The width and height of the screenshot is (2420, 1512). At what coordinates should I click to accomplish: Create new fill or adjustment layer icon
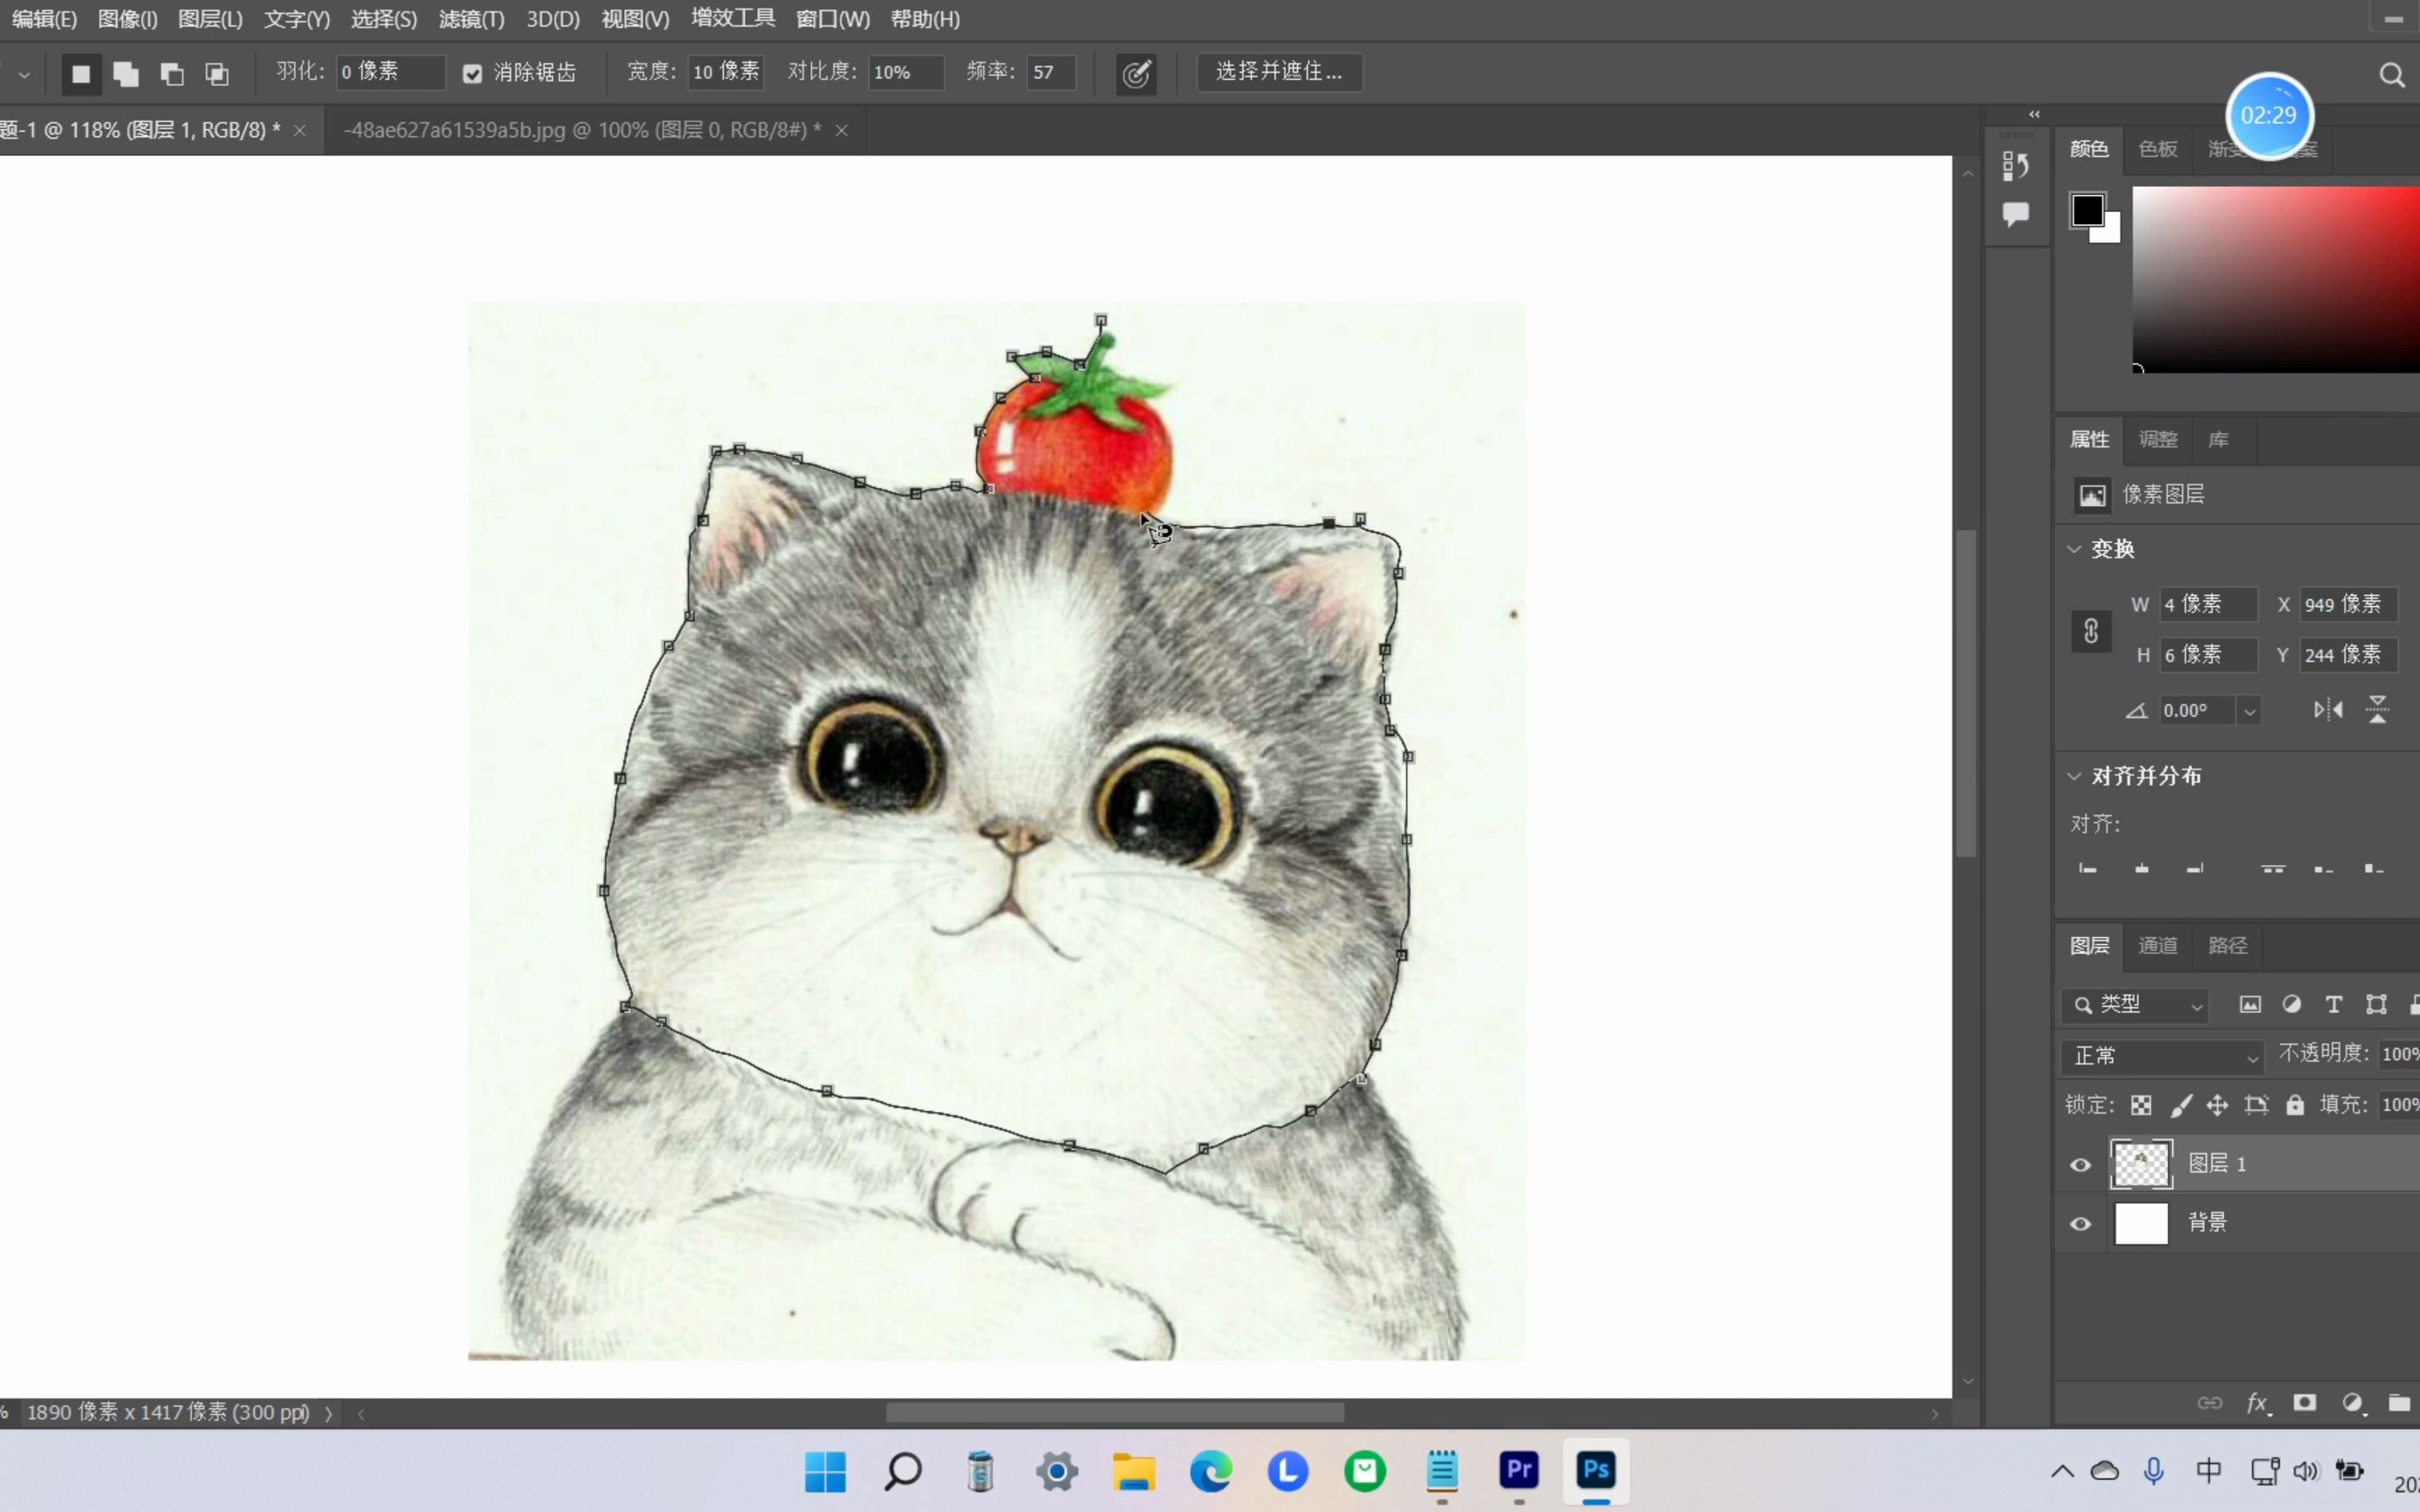2353,1403
